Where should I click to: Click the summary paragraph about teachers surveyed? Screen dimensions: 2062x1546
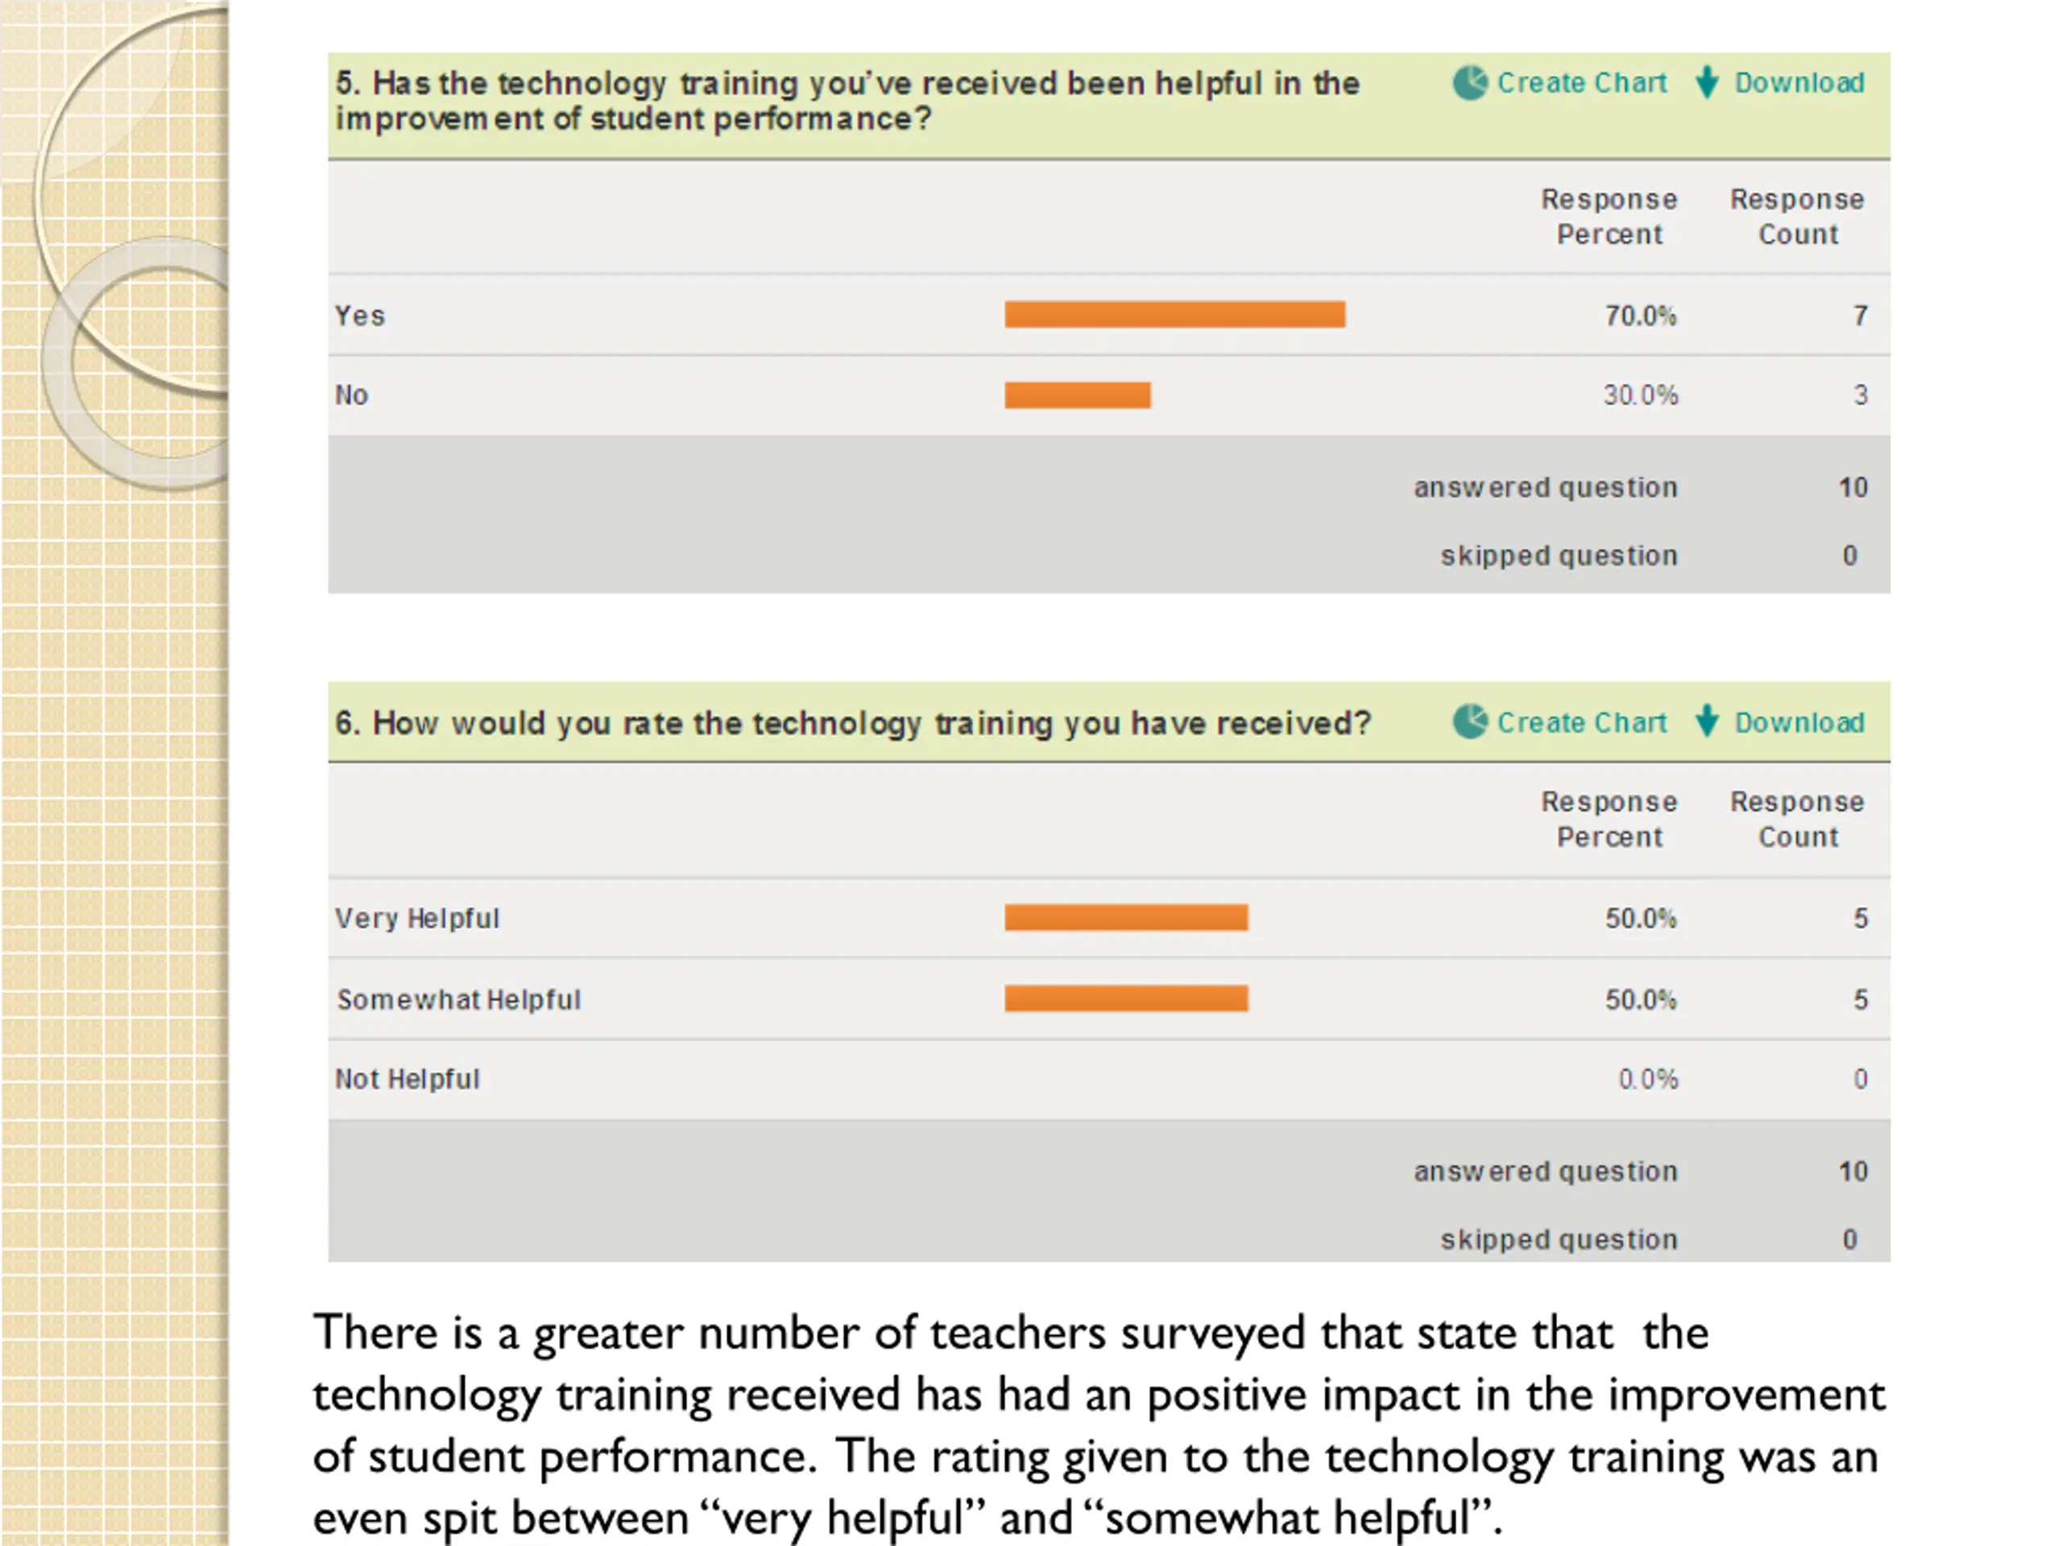tap(1099, 1424)
